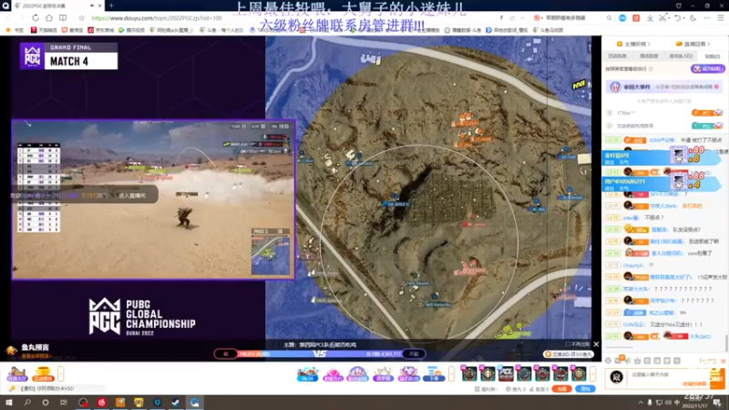Image resolution: width=729 pixels, height=410 pixels.
Task: Open the notification center icon
Action: click(x=717, y=403)
